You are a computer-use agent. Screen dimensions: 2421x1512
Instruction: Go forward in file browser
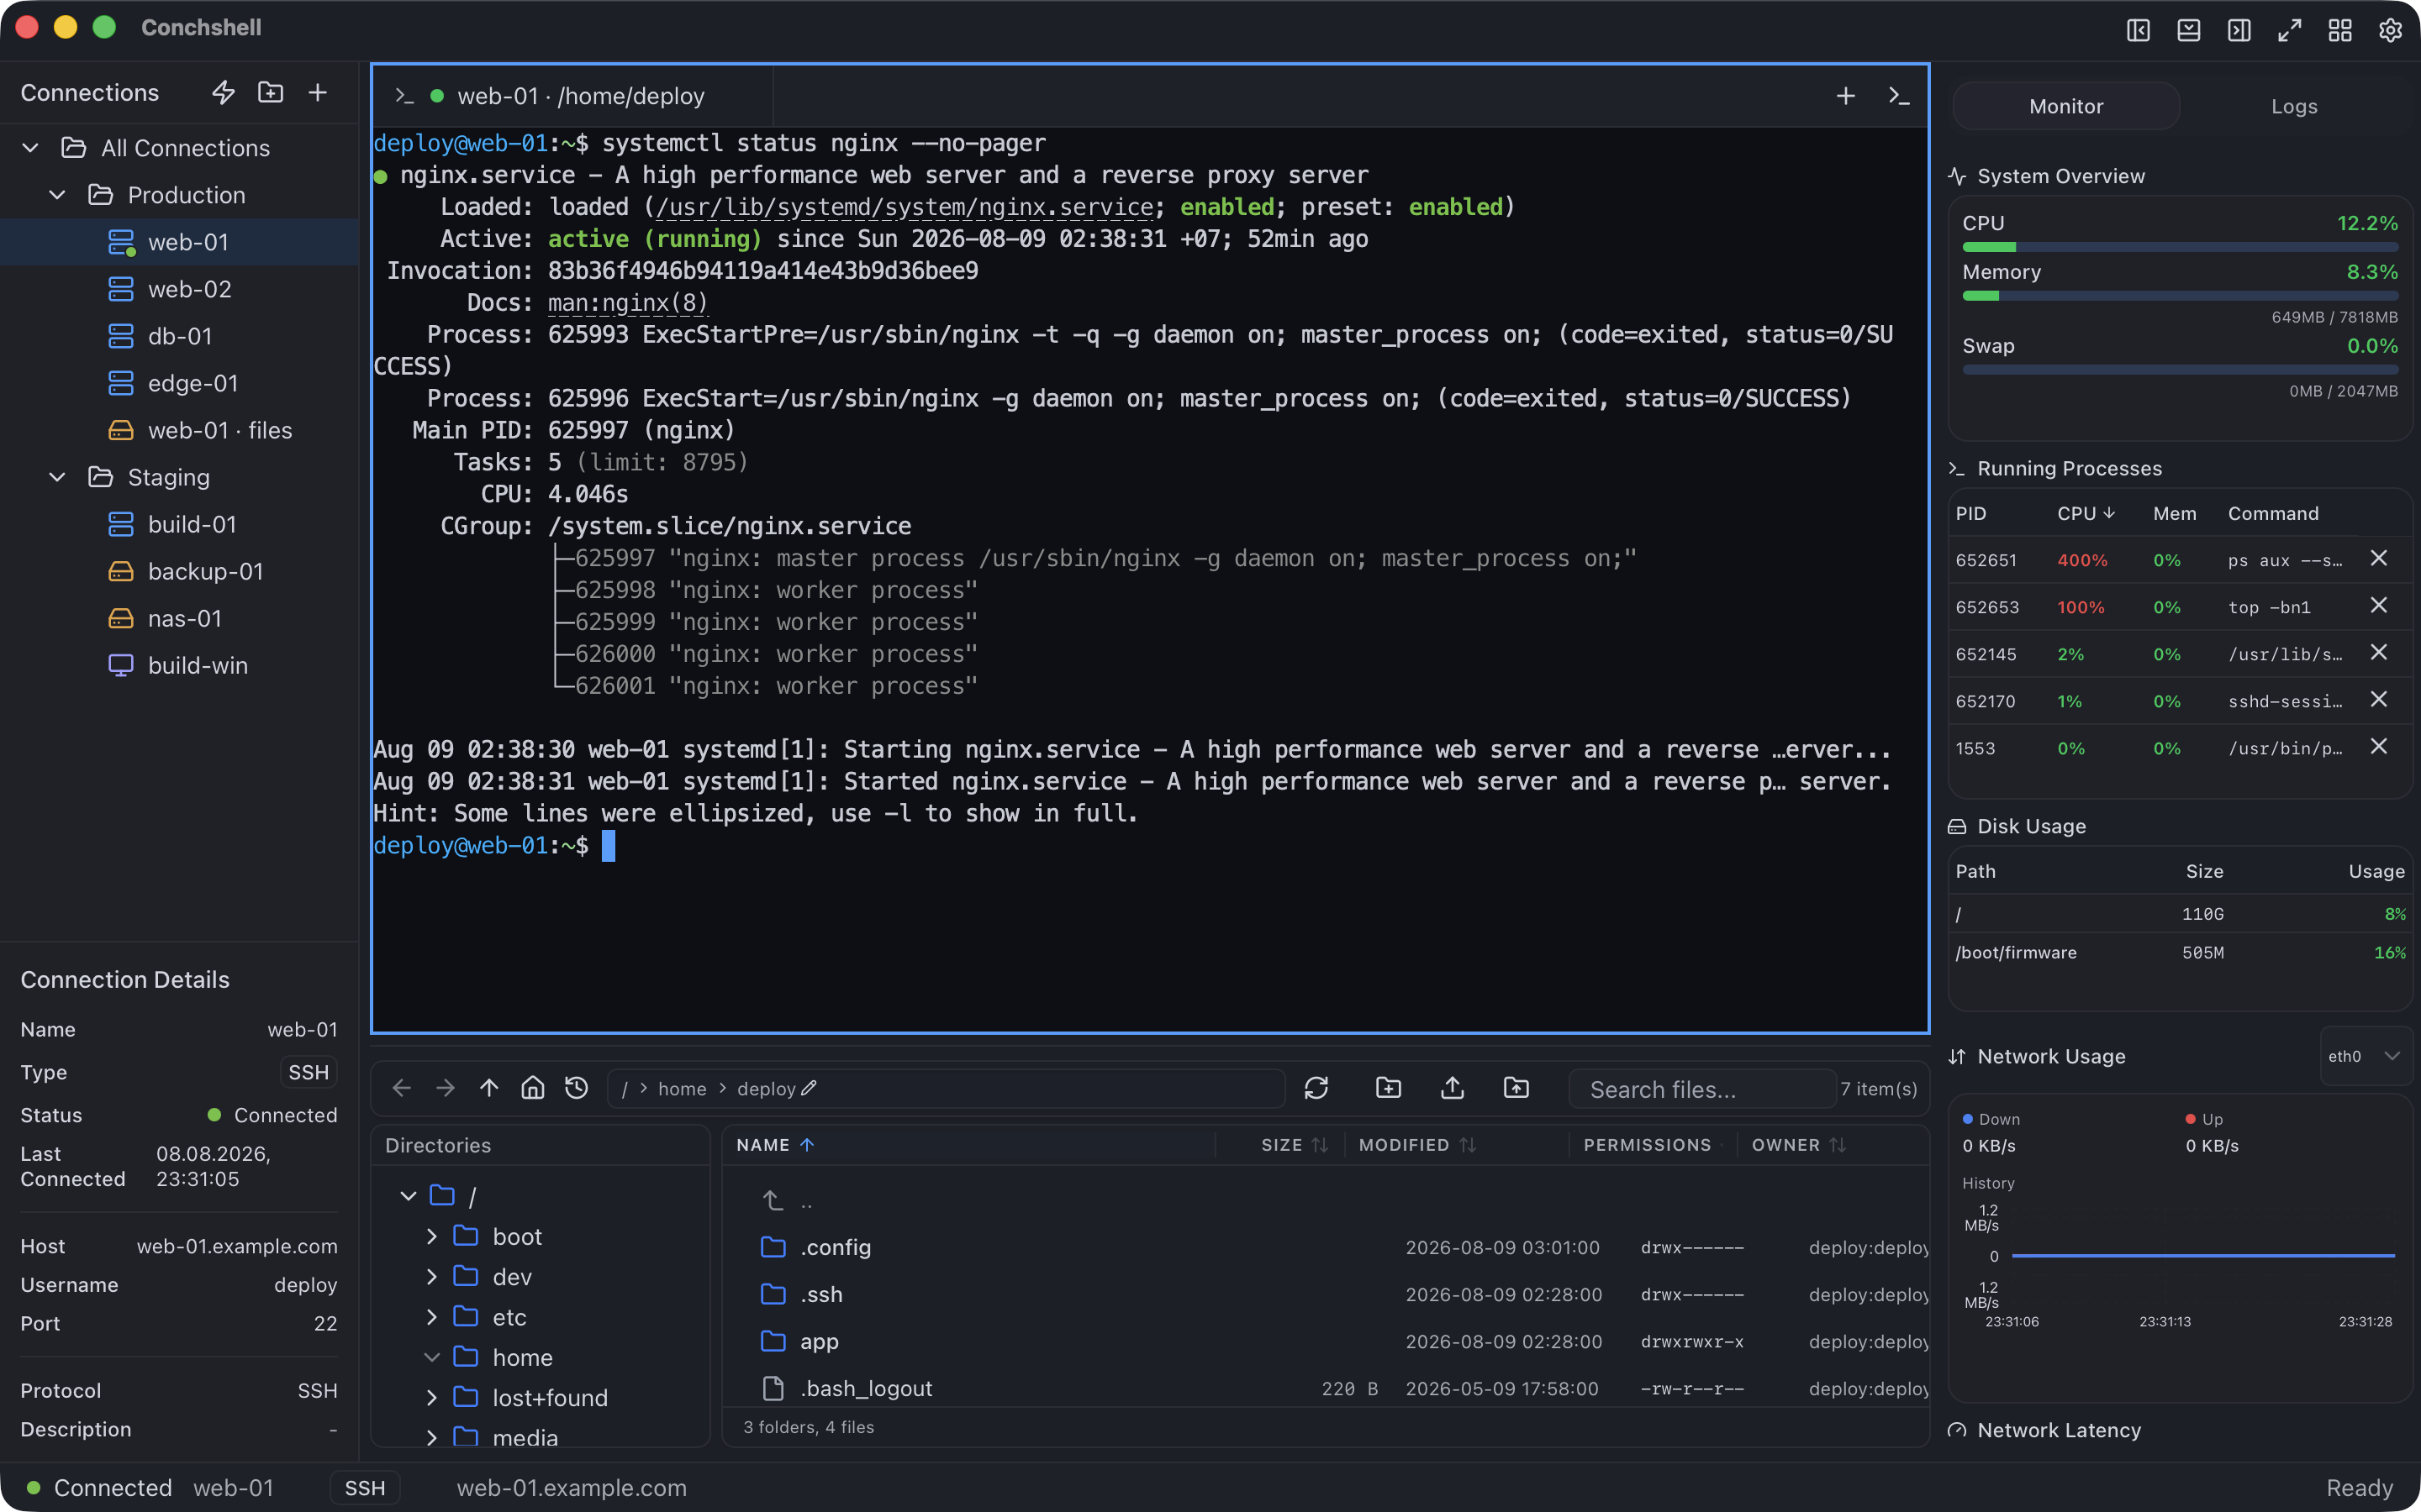pos(446,1088)
